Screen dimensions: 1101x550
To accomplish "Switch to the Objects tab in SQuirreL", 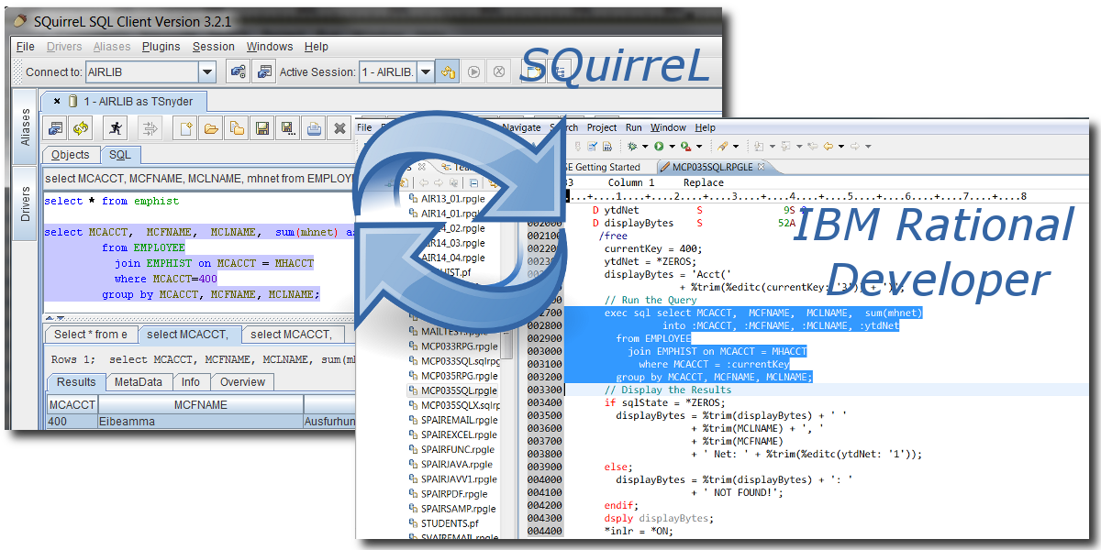I will click(71, 155).
